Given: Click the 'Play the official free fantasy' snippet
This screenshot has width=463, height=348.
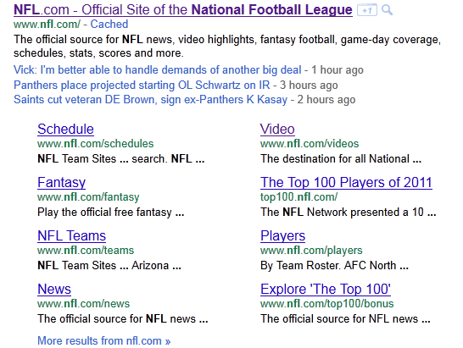Looking at the screenshot, I should click(111, 213).
